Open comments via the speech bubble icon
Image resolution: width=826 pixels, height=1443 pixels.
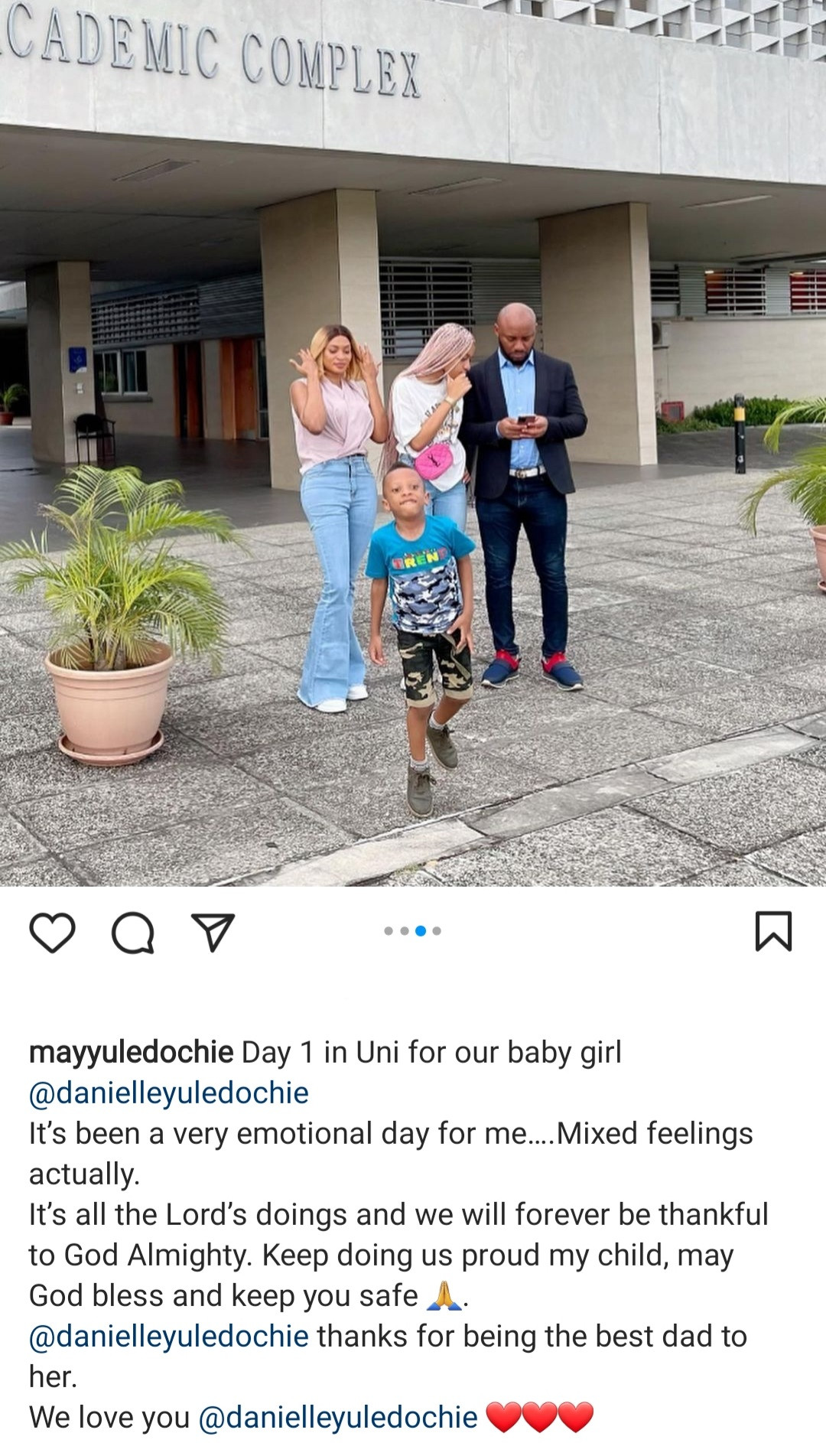(x=133, y=932)
